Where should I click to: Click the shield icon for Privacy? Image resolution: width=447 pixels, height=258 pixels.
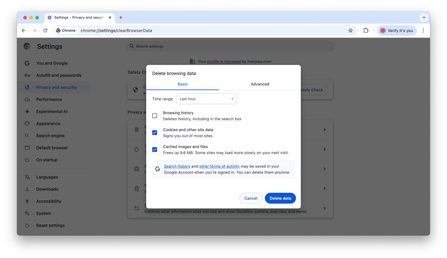[x=27, y=87]
